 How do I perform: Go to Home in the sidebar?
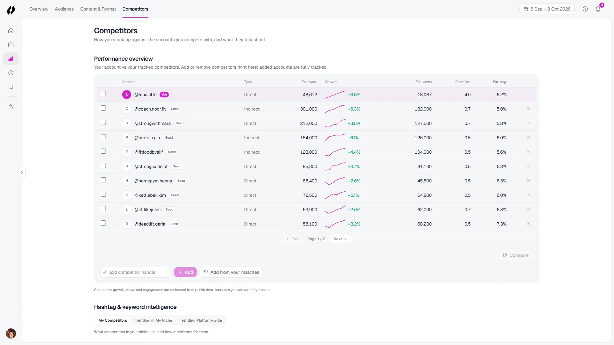click(11, 31)
